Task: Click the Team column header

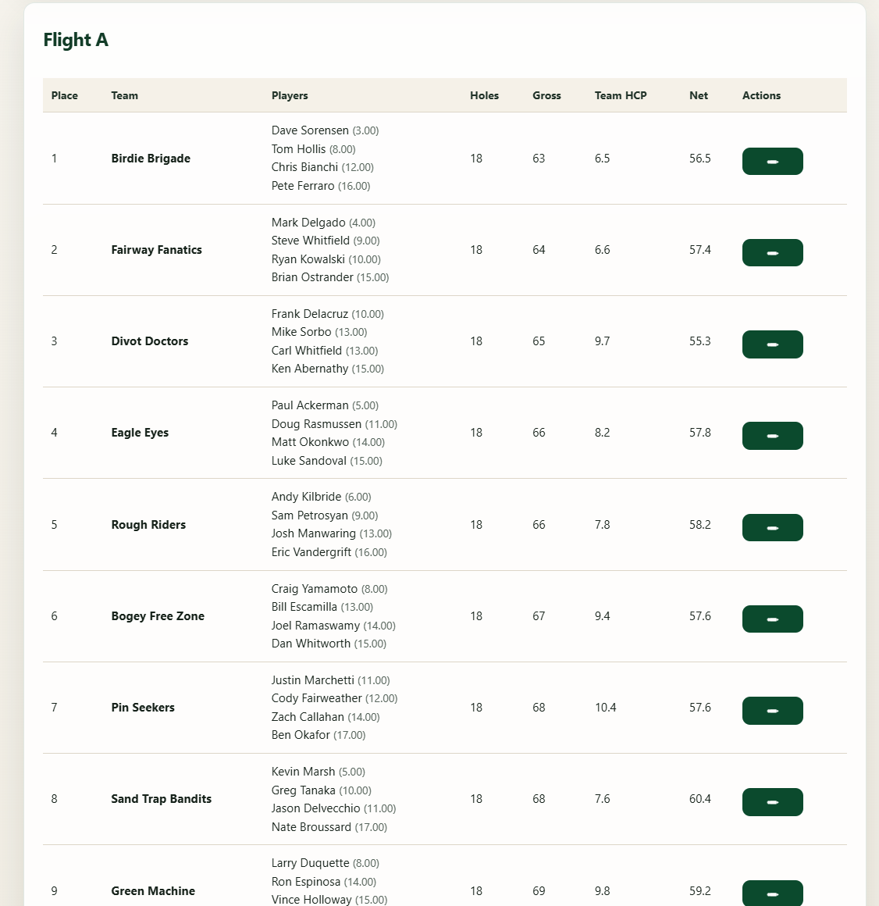Action: 125,95
